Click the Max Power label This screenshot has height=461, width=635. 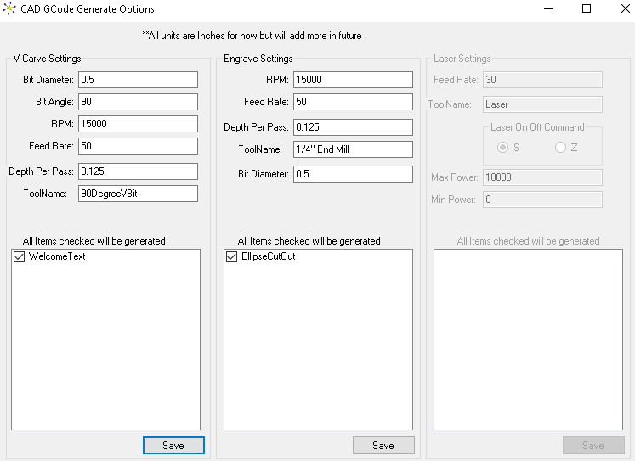[x=455, y=177]
